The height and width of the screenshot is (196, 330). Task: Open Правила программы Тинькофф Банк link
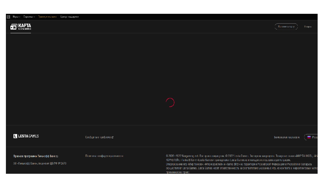pos(35,156)
